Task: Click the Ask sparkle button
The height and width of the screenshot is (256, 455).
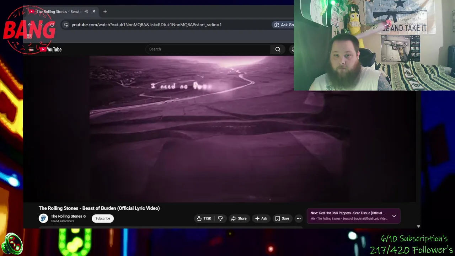Action: 261,218
